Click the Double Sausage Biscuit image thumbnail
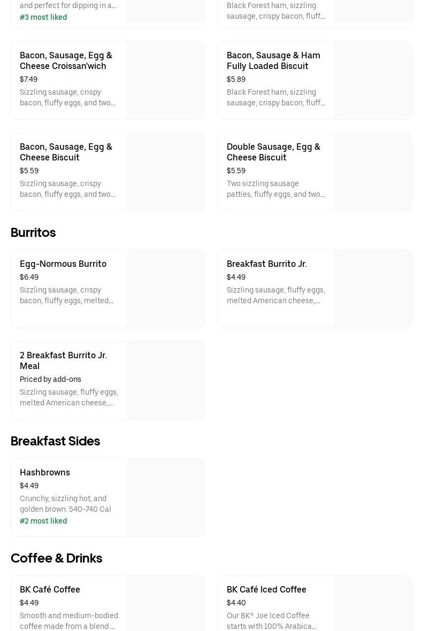 coord(372,172)
